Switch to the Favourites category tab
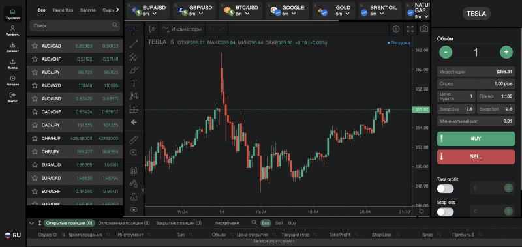Image resolution: width=522 pixels, height=247 pixels. point(63,10)
